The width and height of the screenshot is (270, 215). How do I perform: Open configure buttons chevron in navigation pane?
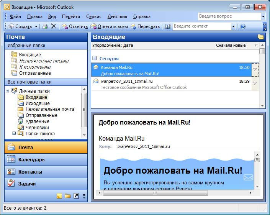tap(84, 196)
